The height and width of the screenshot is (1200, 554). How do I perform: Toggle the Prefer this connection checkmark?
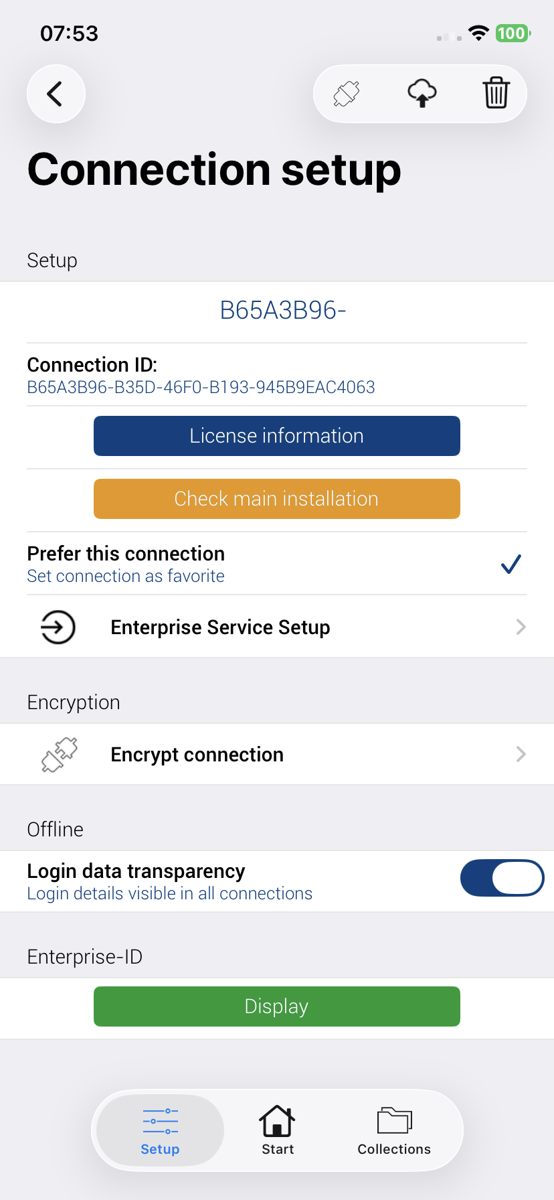[x=511, y=565]
